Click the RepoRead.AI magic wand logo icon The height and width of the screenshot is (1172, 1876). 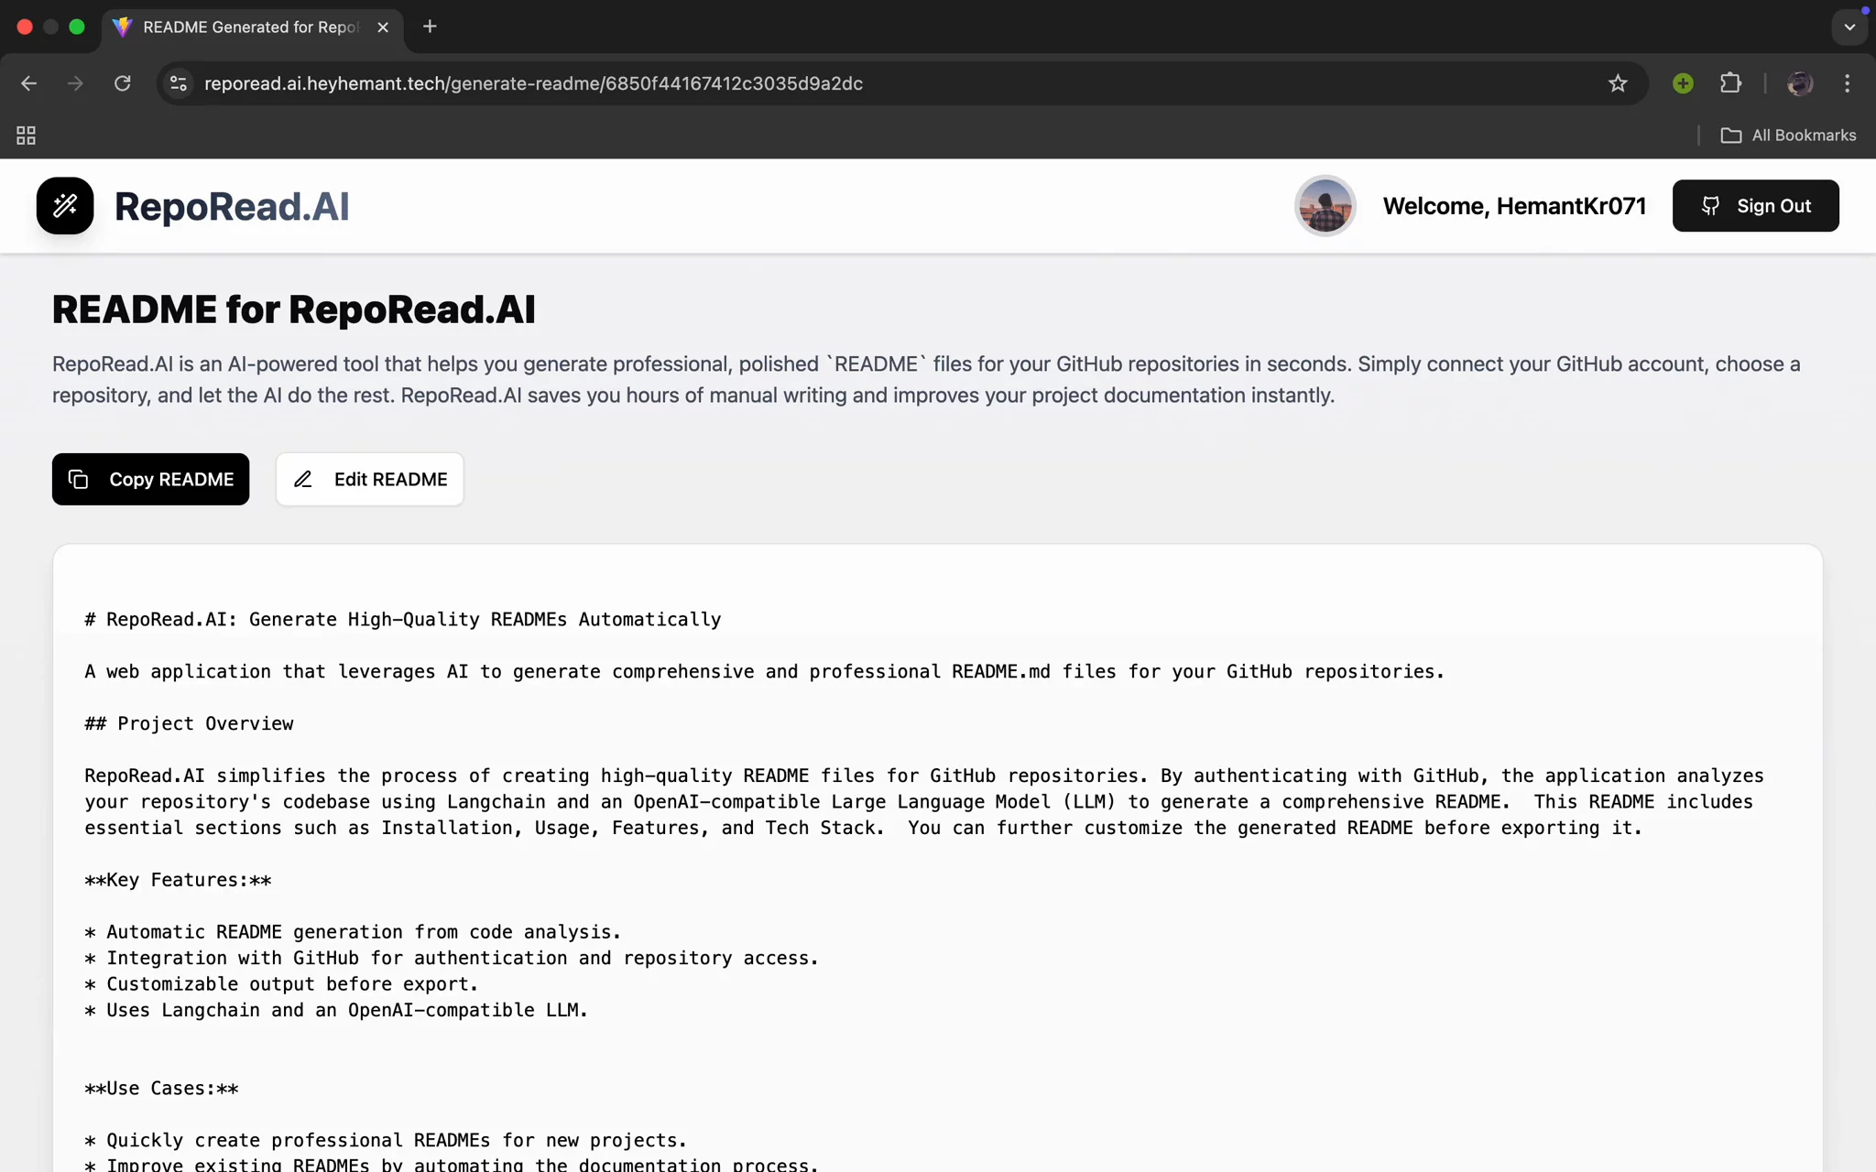[x=65, y=206]
